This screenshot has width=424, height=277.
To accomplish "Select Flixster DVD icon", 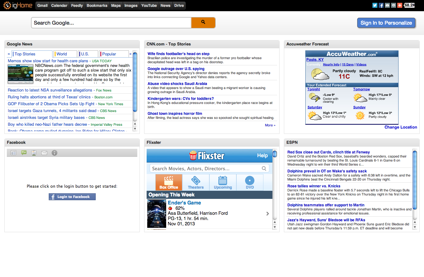I will coord(250,182).
